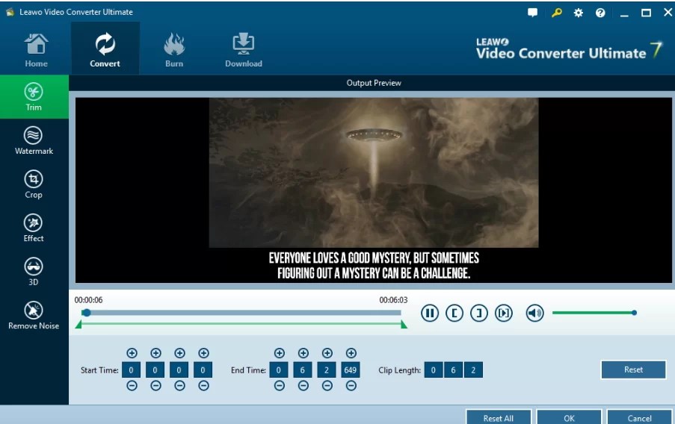The height and width of the screenshot is (424, 675).
Task: Click the green trim start marker
Action: pos(78,324)
